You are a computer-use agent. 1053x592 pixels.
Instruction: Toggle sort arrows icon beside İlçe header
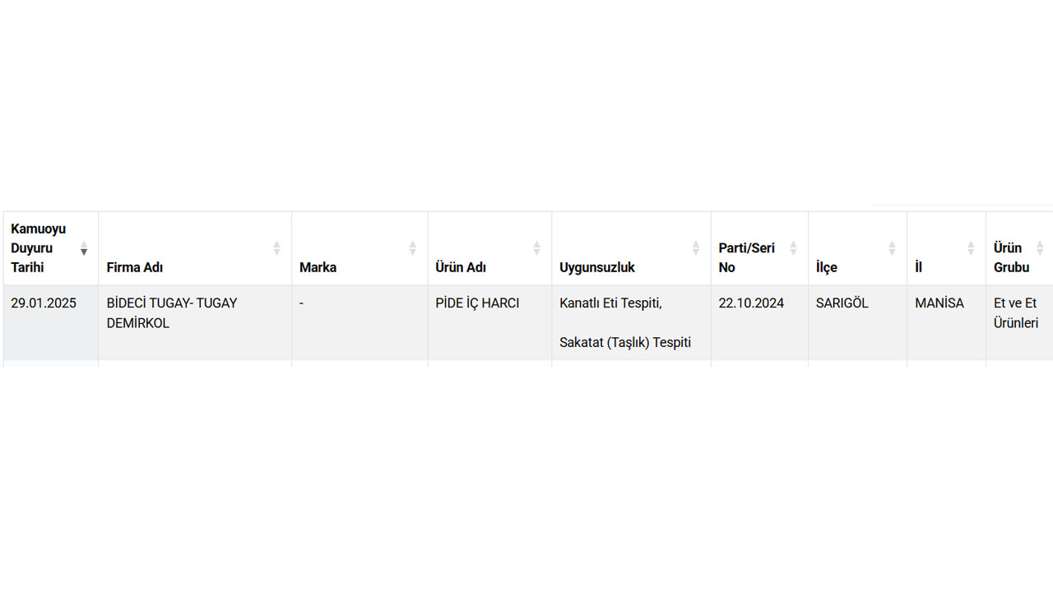point(893,248)
